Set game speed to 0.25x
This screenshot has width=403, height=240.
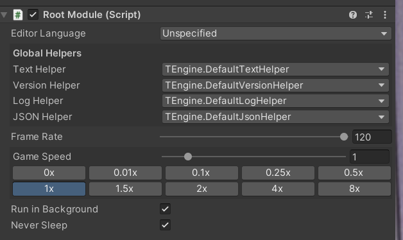click(278, 173)
